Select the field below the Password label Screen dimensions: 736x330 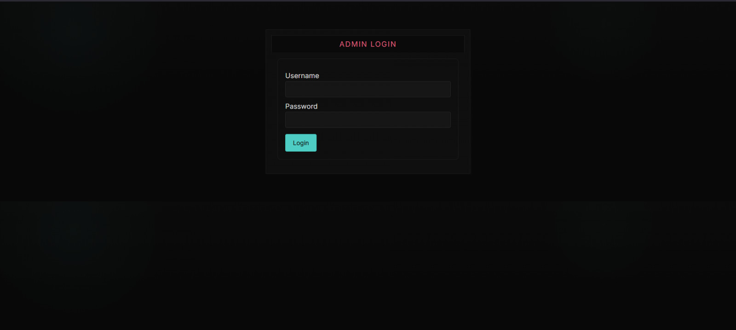coord(368,120)
